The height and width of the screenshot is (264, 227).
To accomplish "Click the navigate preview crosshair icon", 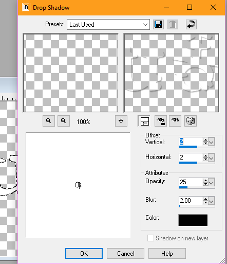I will (x=121, y=121).
